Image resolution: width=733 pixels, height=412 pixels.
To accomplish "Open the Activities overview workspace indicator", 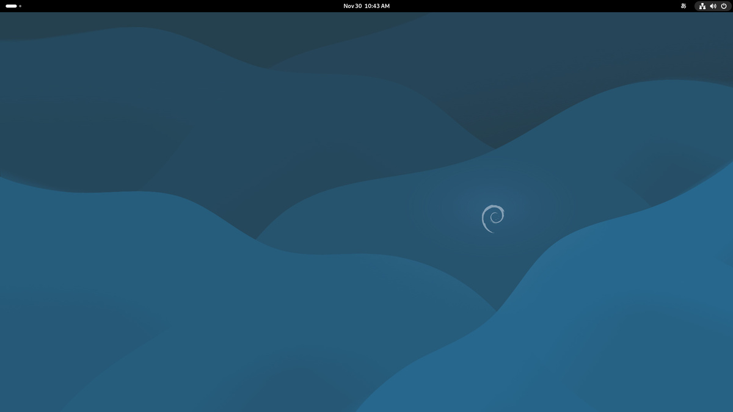I will (x=13, y=6).
